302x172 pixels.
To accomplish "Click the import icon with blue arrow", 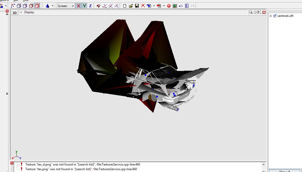I will click(149, 6).
